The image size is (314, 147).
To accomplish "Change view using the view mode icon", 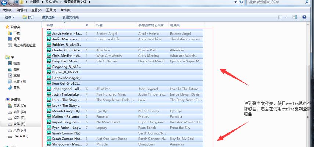I will pyautogui.click(x=280, y=17).
